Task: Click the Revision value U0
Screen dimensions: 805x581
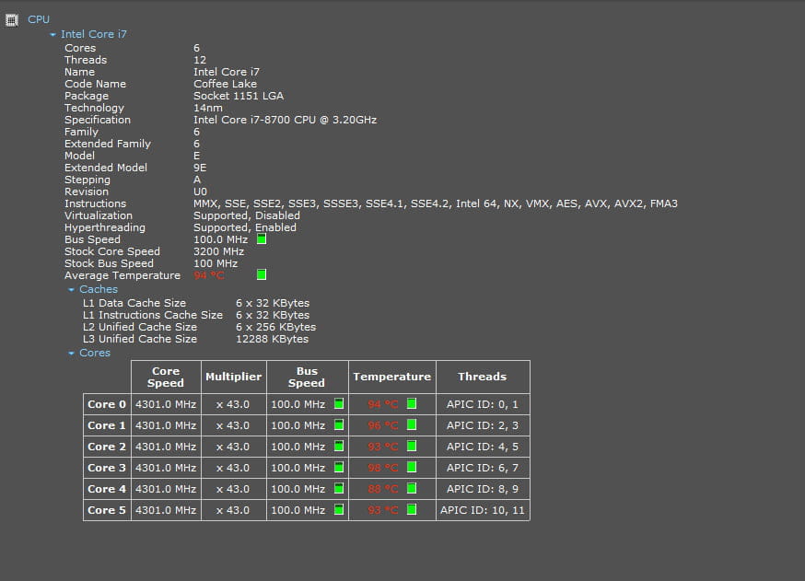Action: [200, 192]
